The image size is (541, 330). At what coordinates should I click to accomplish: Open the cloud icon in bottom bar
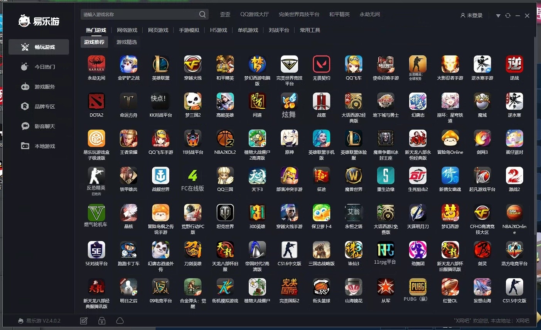coord(120,321)
